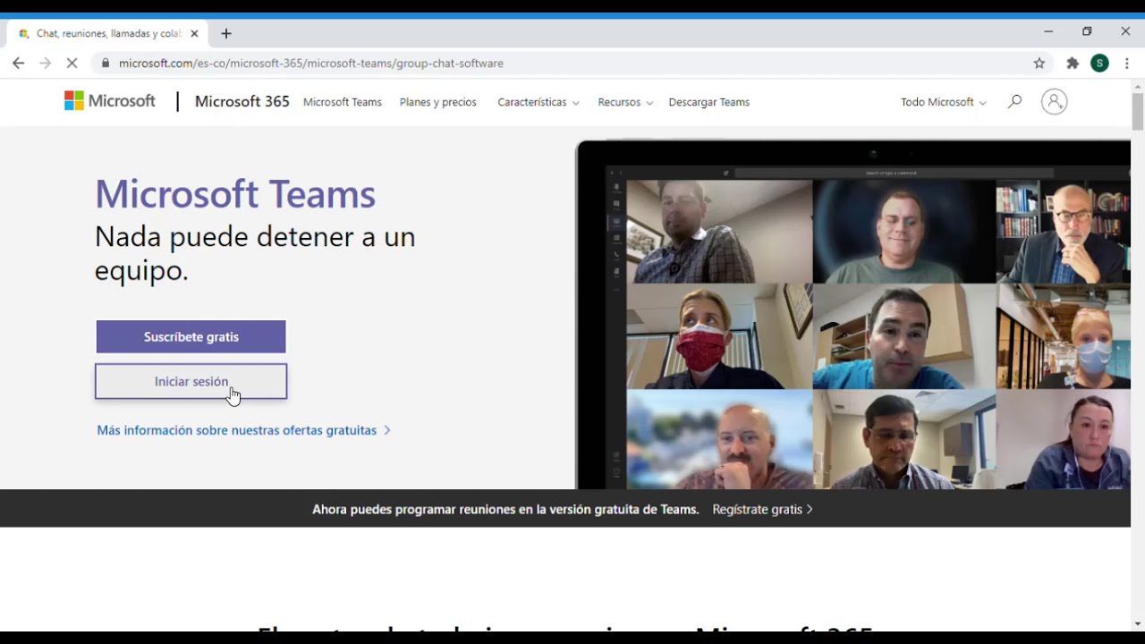Image resolution: width=1145 pixels, height=644 pixels.
Task: Open the Chrome three-dot menu
Action: click(x=1127, y=63)
